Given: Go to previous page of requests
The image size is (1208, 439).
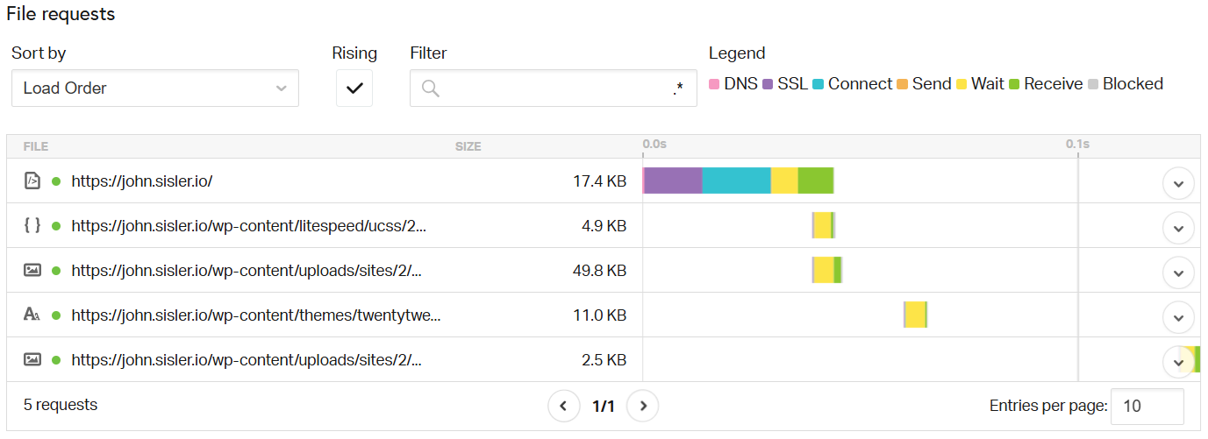Looking at the screenshot, I should click(563, 406).
